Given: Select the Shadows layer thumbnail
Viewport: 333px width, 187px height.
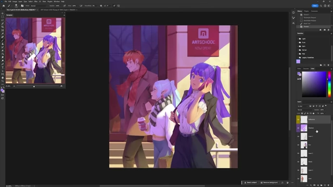Looking at the screenshot, I should click(x=304, y=128).
